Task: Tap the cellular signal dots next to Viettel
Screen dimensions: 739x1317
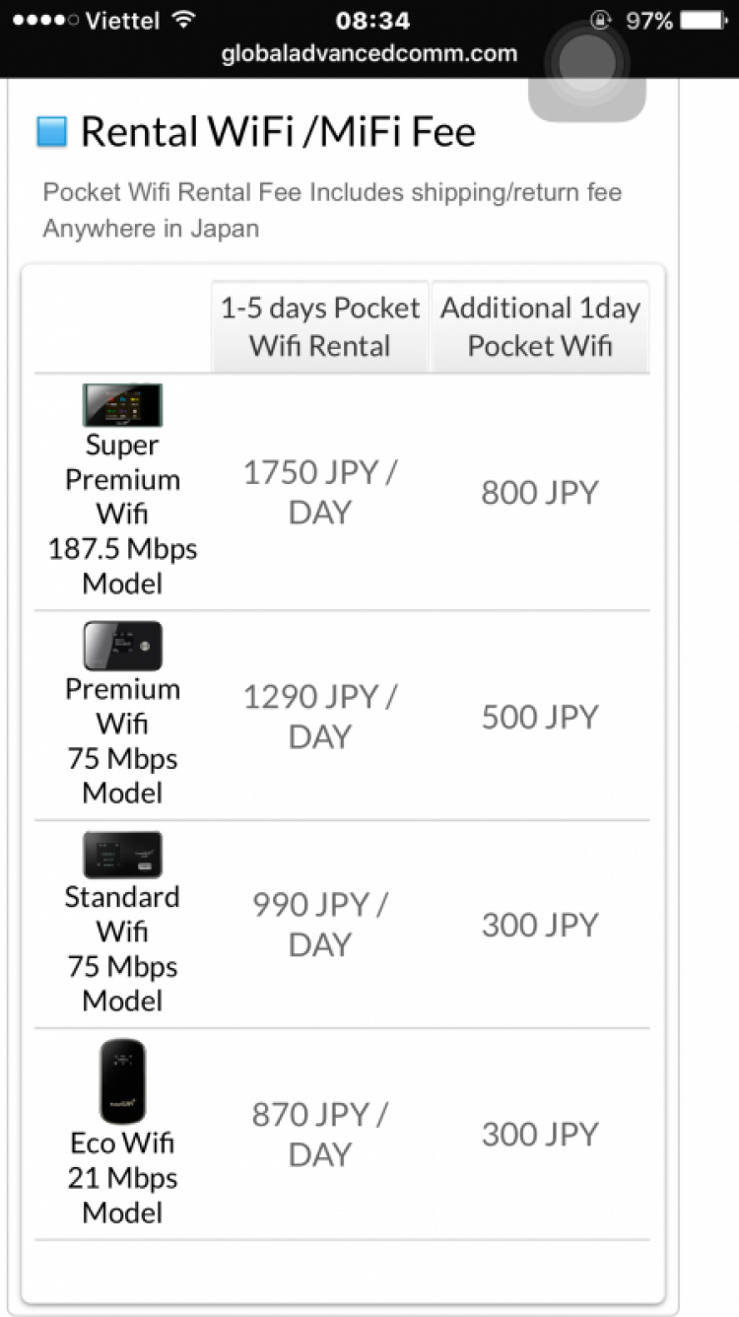Action: coord(41,21)
